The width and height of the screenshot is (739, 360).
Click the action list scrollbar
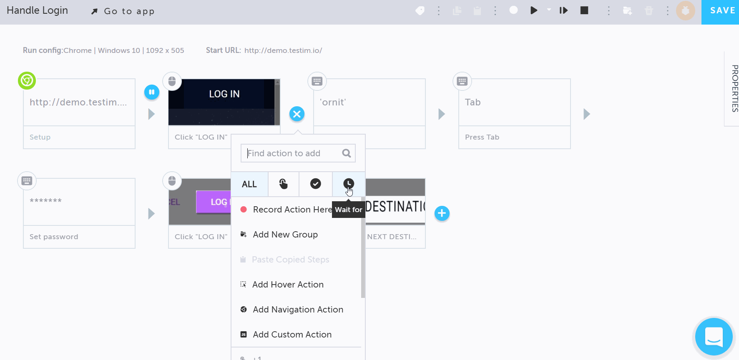pyautogui.click(x=363, y=248)
